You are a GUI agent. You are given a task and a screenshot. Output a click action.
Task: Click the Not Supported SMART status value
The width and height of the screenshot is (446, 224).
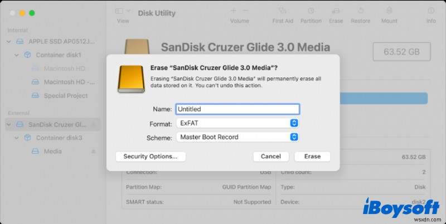tap(253, 202)
